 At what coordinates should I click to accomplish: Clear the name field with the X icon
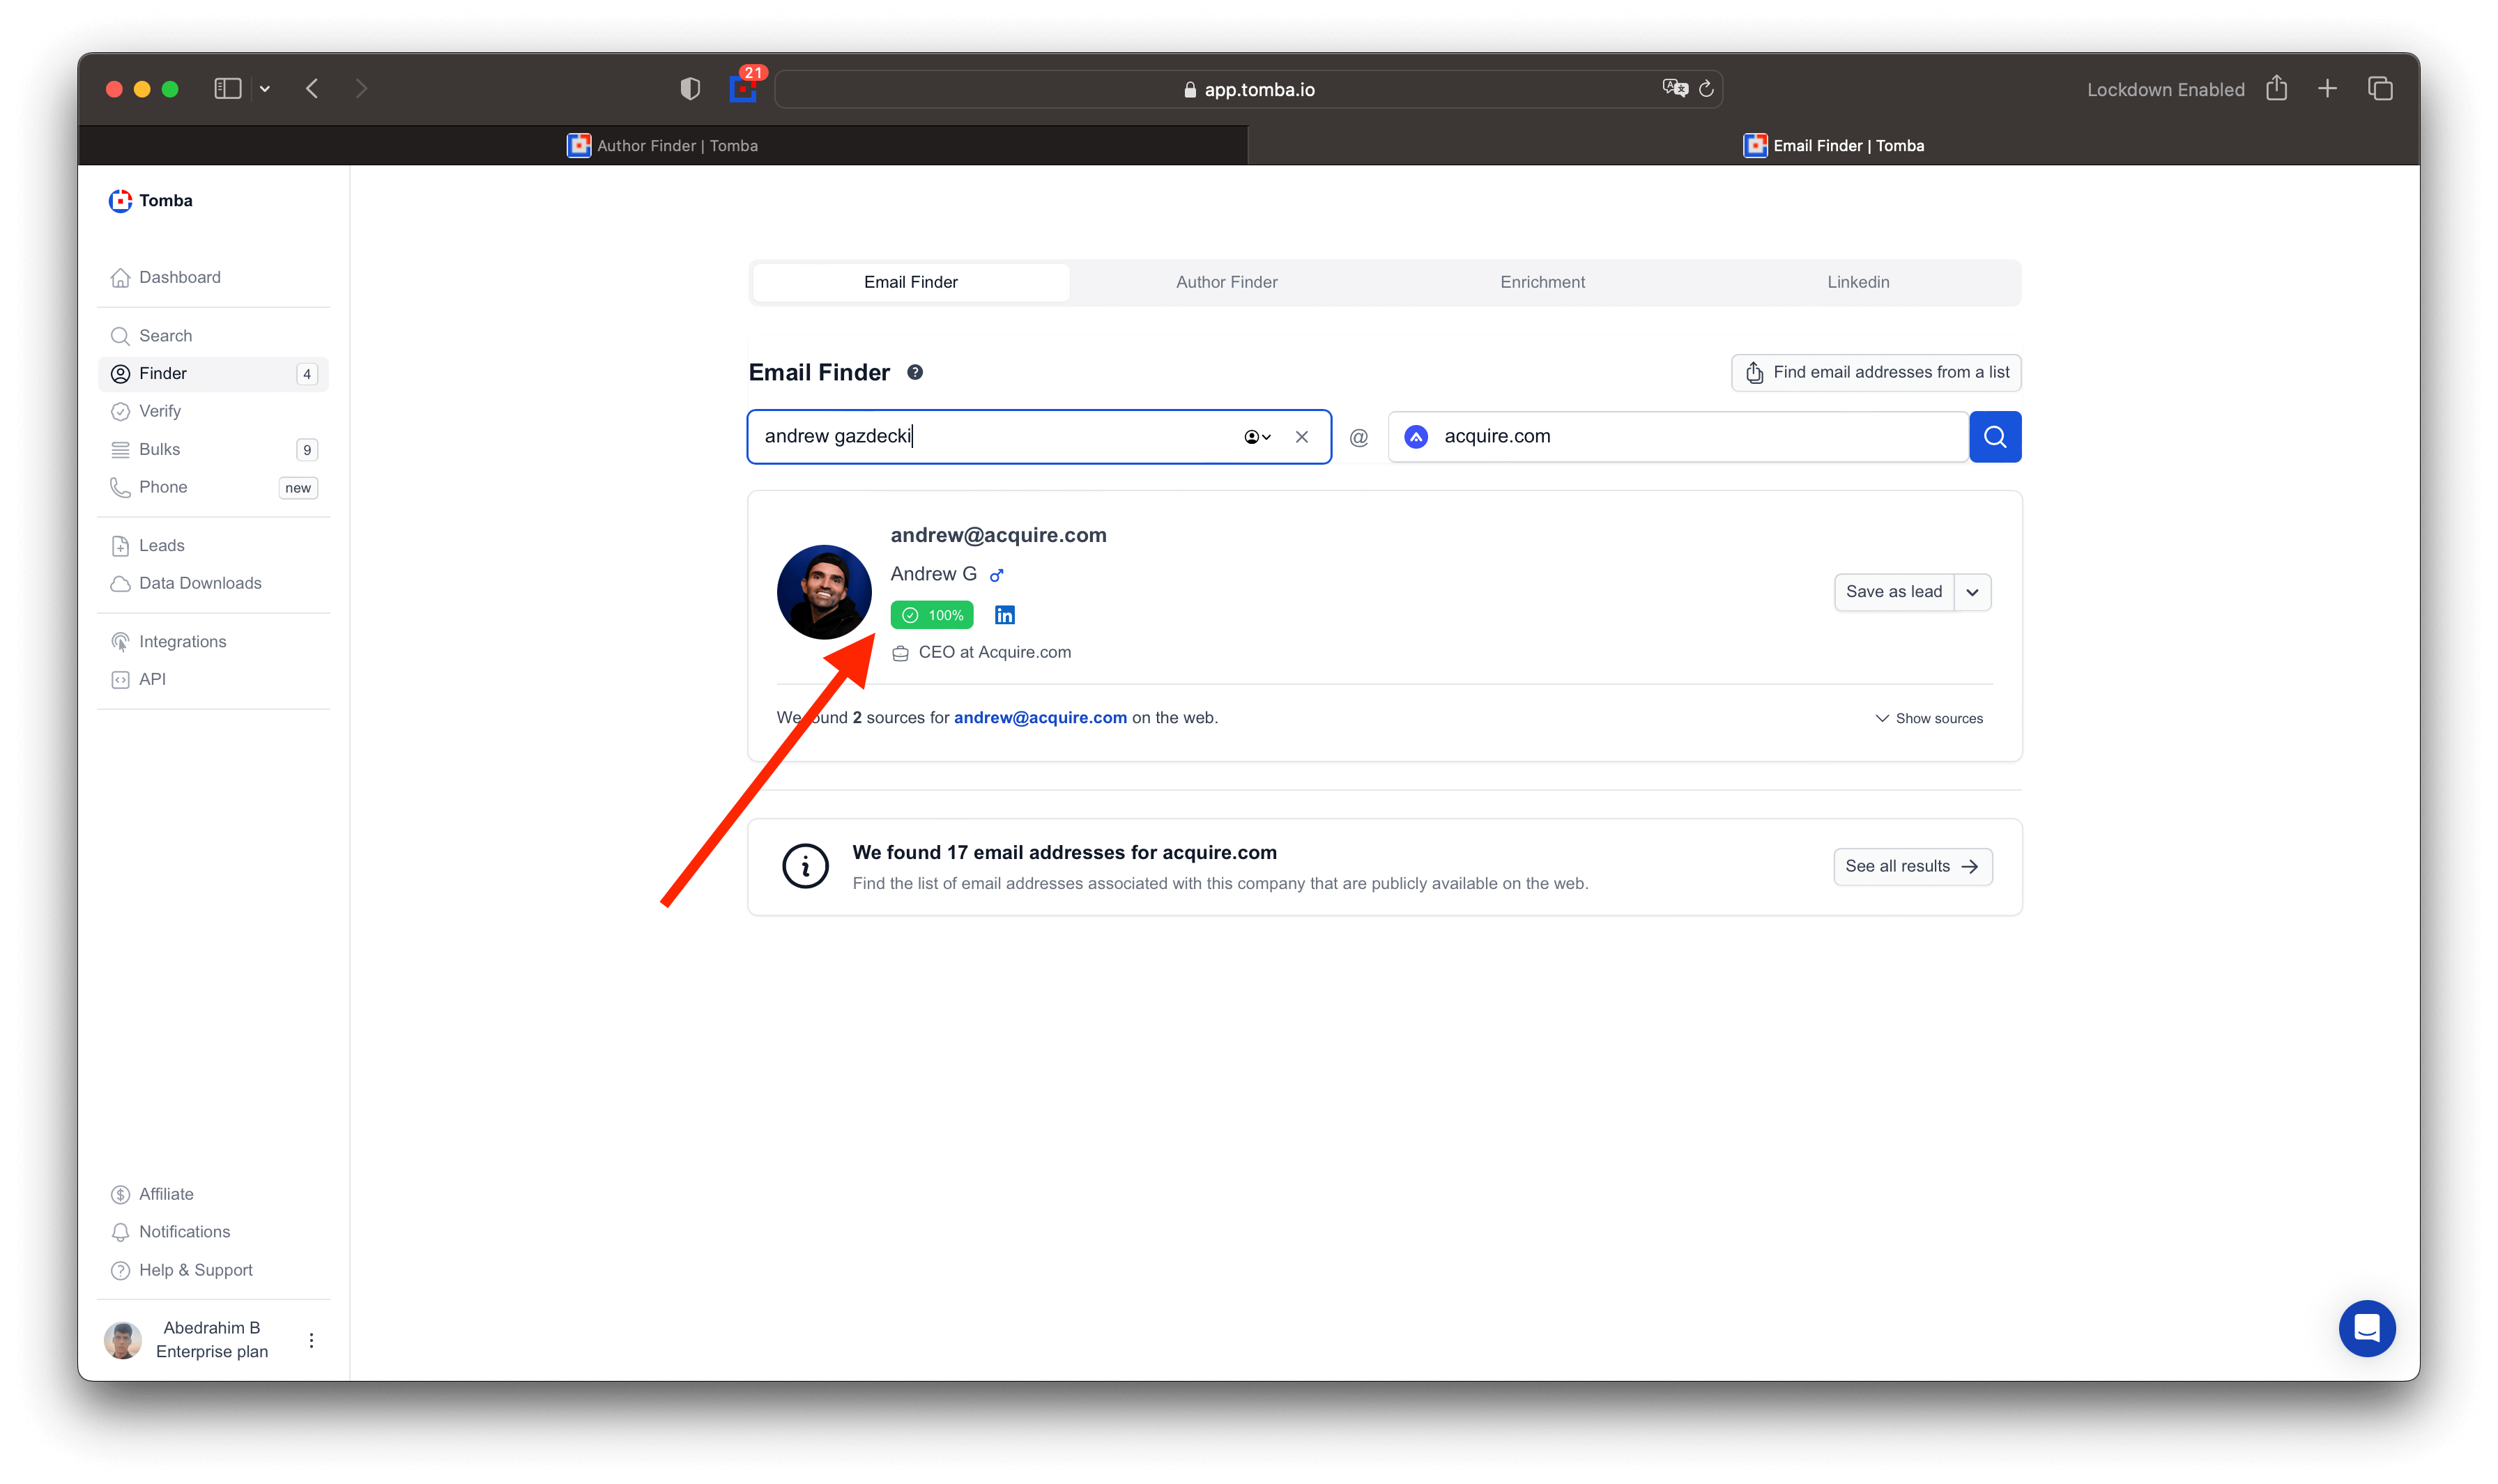(1301, 437)
